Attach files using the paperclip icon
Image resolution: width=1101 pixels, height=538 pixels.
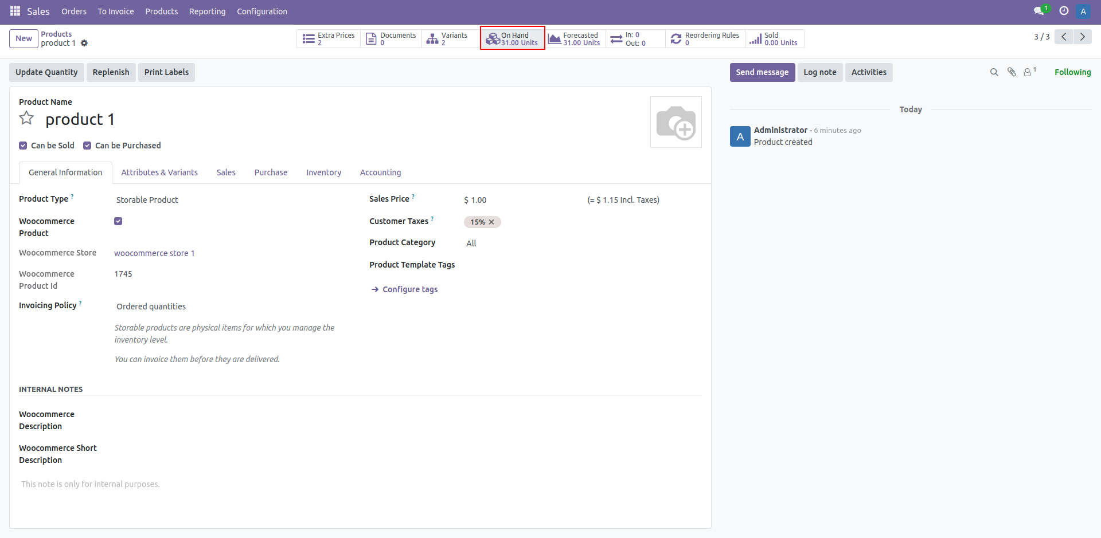1012,72
